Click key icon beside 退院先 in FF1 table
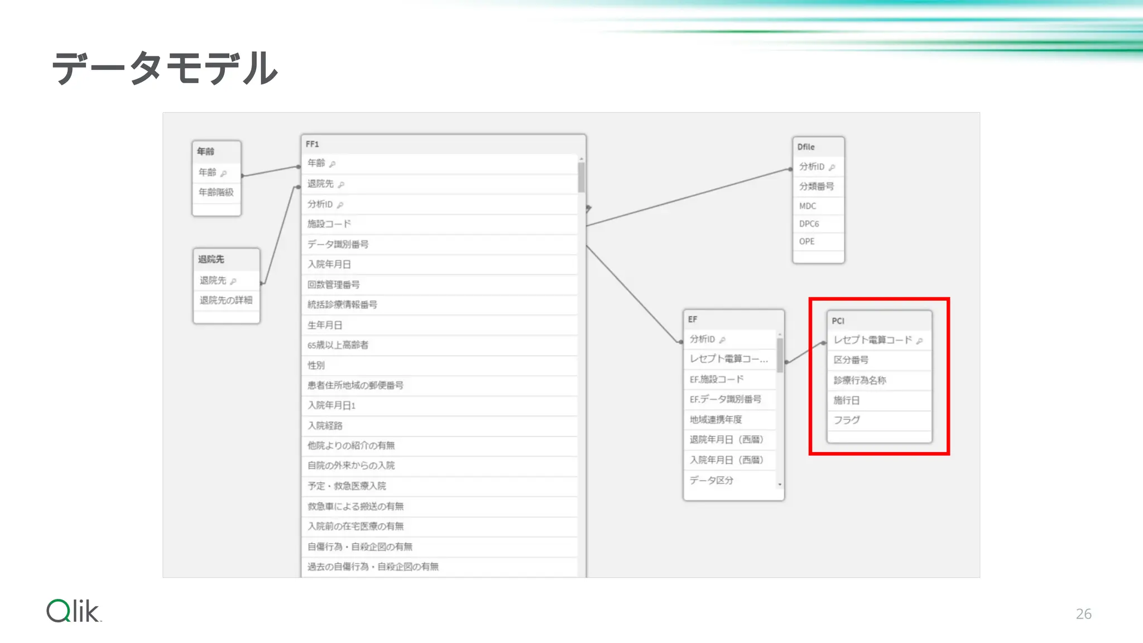 point(341,185)
